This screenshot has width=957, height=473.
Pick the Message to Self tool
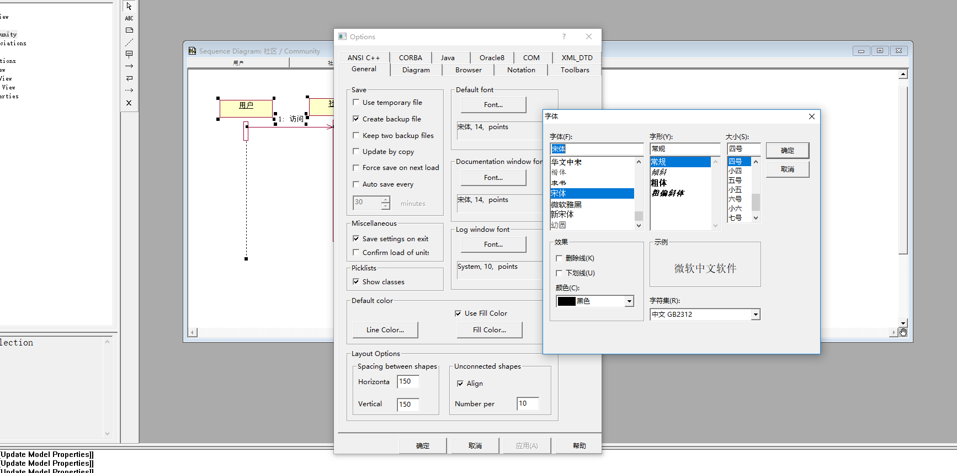(x=129, y=78)
